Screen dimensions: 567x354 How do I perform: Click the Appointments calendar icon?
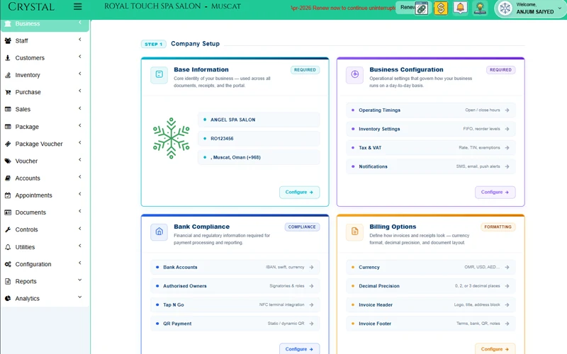[x=8, y=195]
